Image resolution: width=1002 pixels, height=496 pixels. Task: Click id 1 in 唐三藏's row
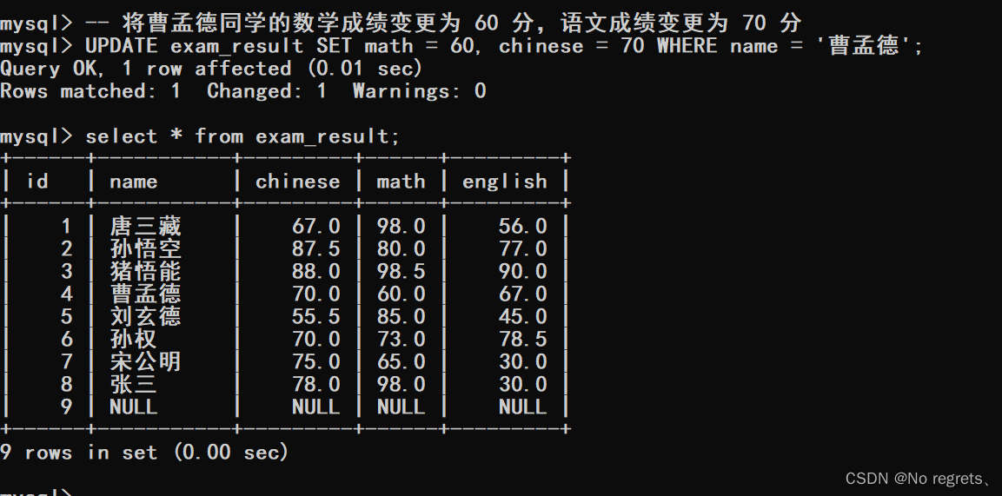click(x=66, y=227)
